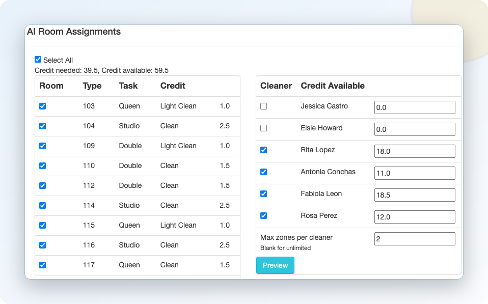Image resolution: width=488 pixels, height=304 pixels.
Task: Click room number 116
Action: 89,245
